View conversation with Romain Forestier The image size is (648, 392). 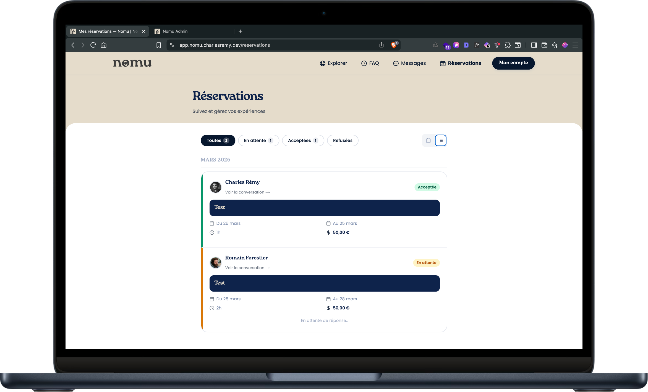247,268
